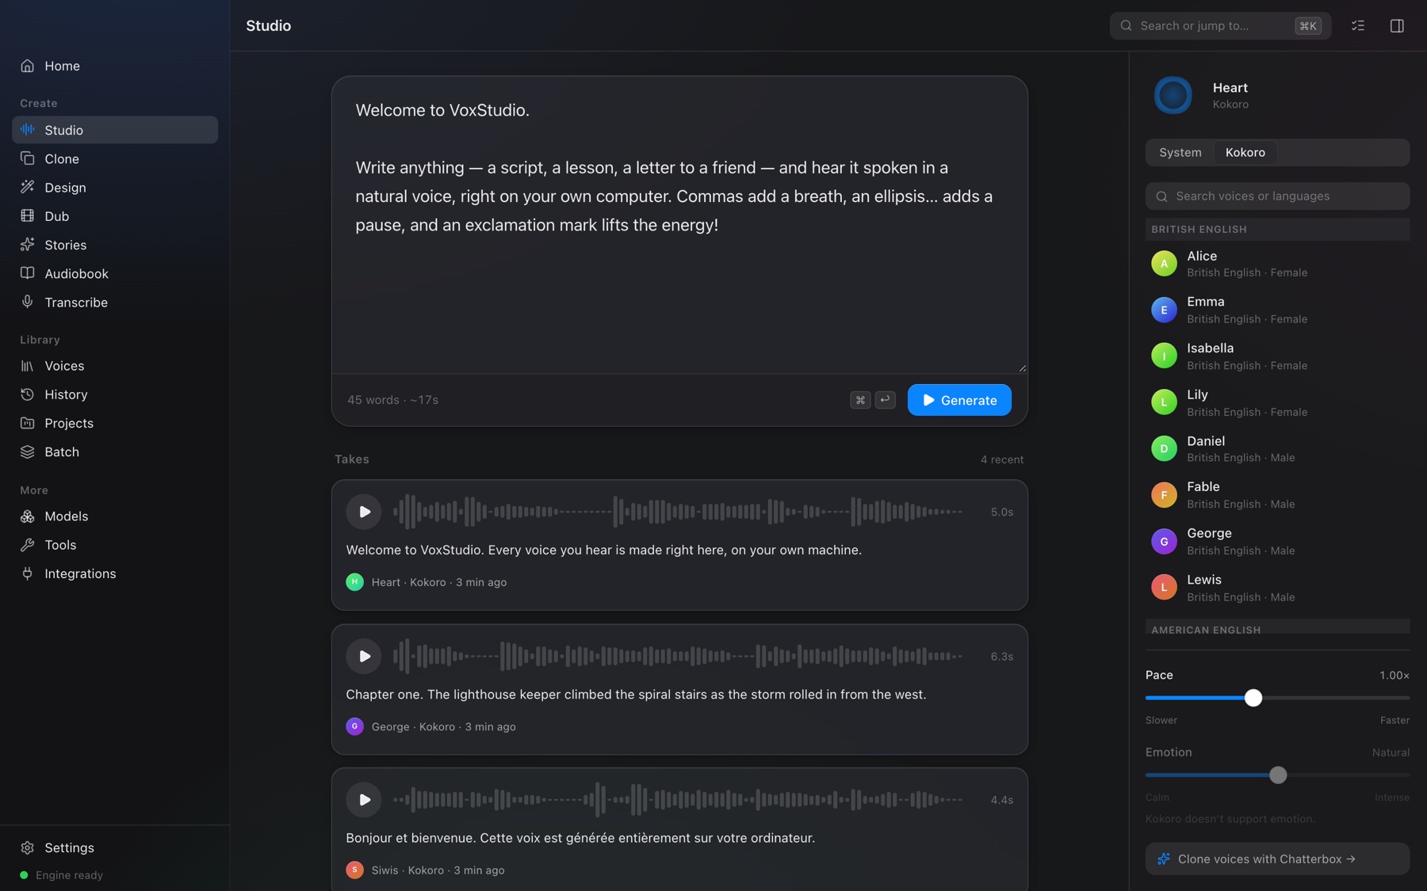1427x891 pixels.
Task: Open the Batch page
Action: pyautogui.click(x=115, y=451)
